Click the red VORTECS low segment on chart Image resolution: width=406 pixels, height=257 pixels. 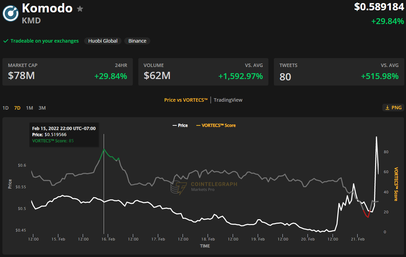(366, 215)
